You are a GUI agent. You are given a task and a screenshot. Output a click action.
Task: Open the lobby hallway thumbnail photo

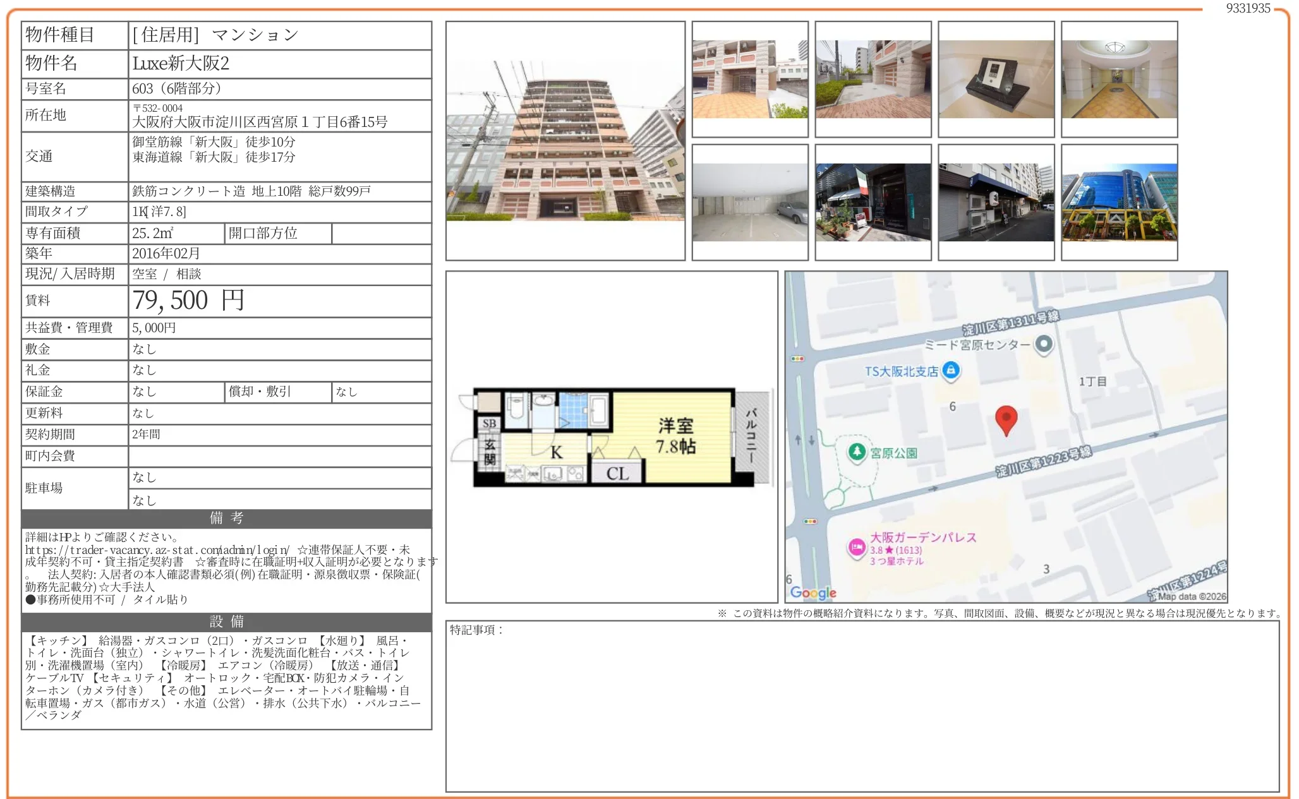[x=1119, y=79]
